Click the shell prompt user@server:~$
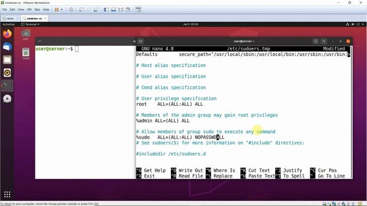Screen dimensions: 367x206 pos(54,49)
